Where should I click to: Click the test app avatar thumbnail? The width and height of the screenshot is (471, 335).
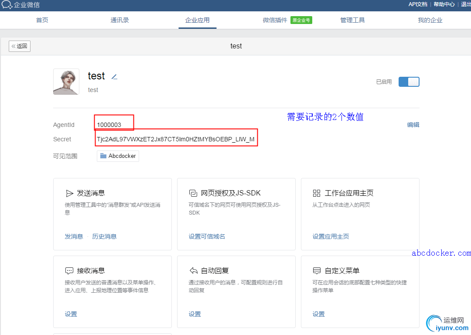66,82
